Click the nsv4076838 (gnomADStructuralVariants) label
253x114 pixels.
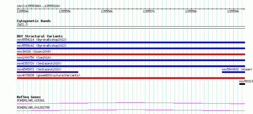49,75
